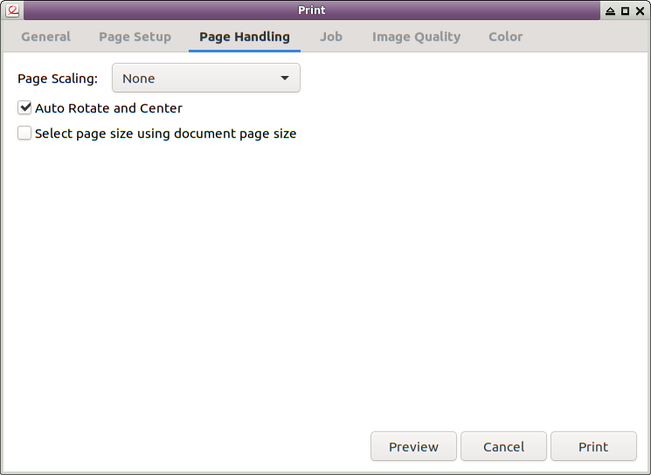This screenshot has height=475, width=651.
Task: Switch to the General tab
Action: coord(45,37)
